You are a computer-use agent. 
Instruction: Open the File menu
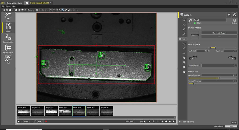coord(3,6)
